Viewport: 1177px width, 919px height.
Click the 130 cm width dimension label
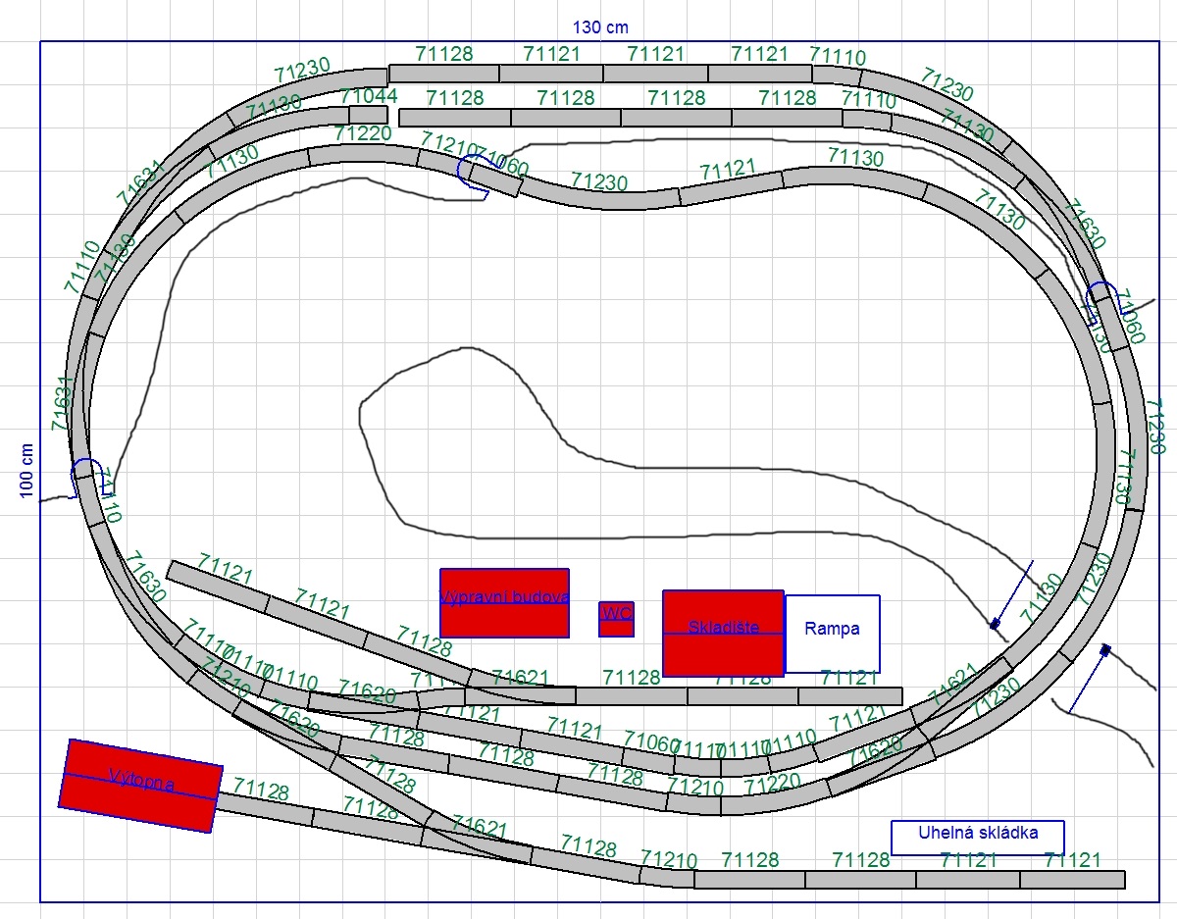(x=600, y=26)
